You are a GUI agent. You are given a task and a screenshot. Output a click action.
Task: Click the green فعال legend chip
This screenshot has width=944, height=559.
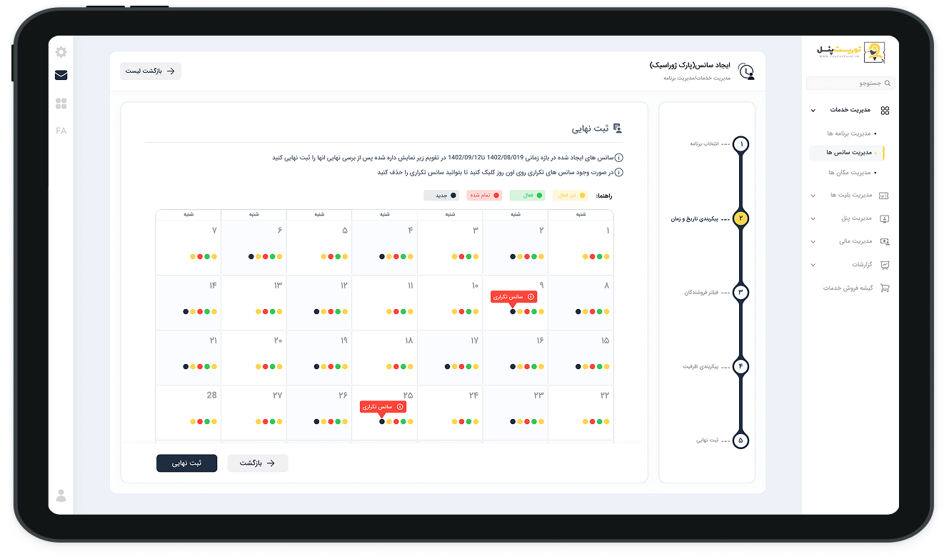pyautogui.click(x=527, y=195)
